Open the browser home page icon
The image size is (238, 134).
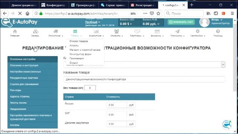28,13
